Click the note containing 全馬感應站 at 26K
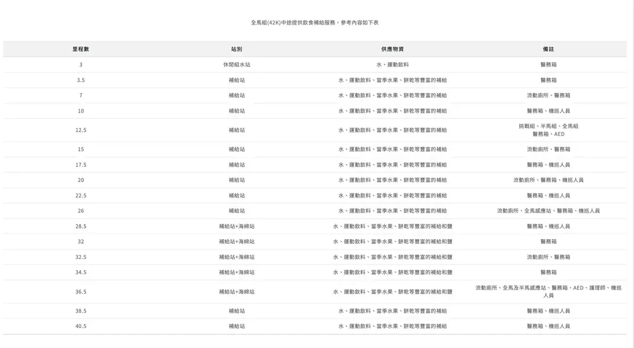This screenshot has width=634, height=348. (548, 211)
